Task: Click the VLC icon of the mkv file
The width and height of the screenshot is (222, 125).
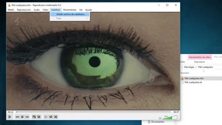Action: click(182, 78)
